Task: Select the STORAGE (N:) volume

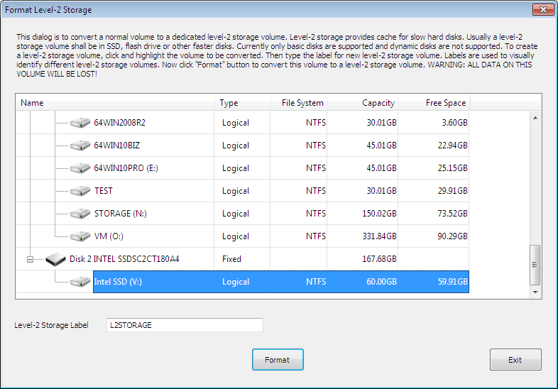Action: (x=120, y=214)
